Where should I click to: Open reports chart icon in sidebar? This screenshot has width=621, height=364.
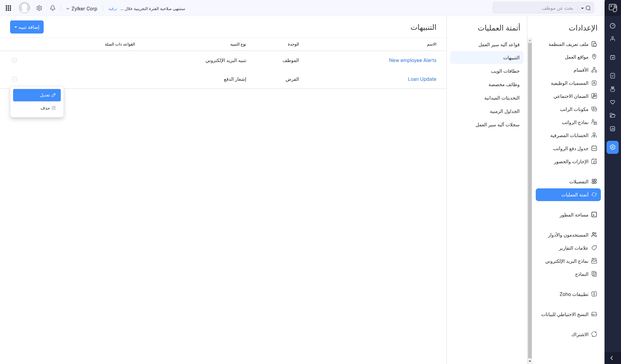tap(613, 129)
